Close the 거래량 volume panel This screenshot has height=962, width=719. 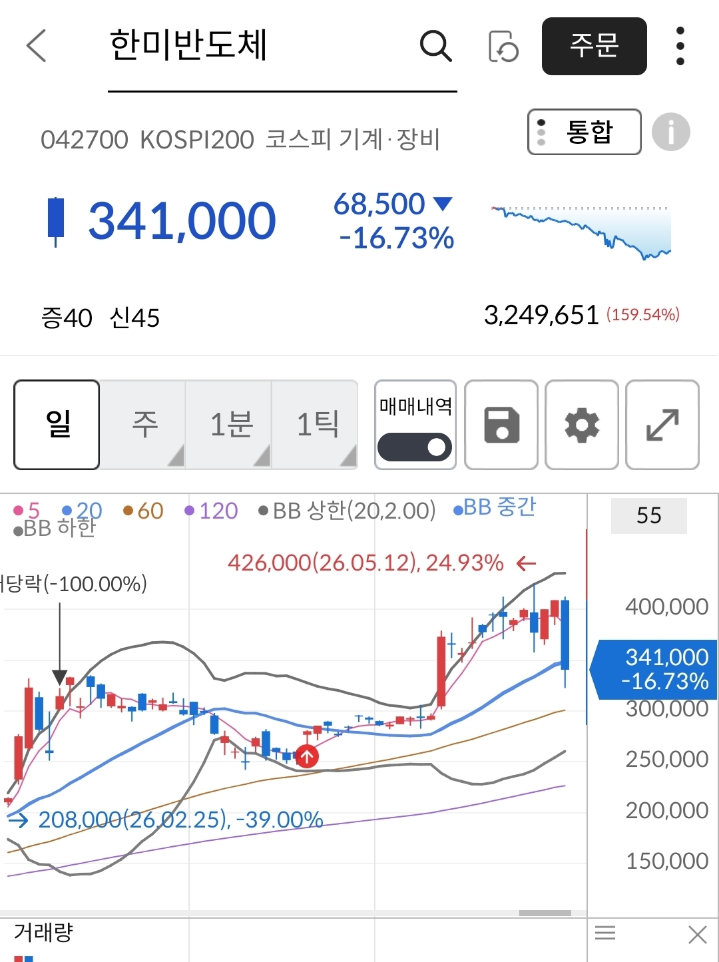tap(697, 935)
